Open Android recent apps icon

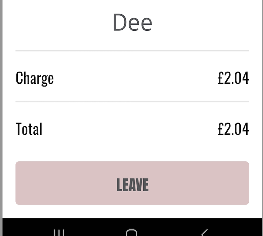[x=59, y=233]
